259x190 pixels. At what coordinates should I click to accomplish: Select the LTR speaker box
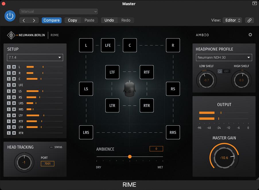112,105
